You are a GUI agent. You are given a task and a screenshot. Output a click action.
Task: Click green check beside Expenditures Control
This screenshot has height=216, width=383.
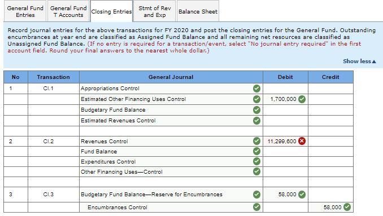256,161
